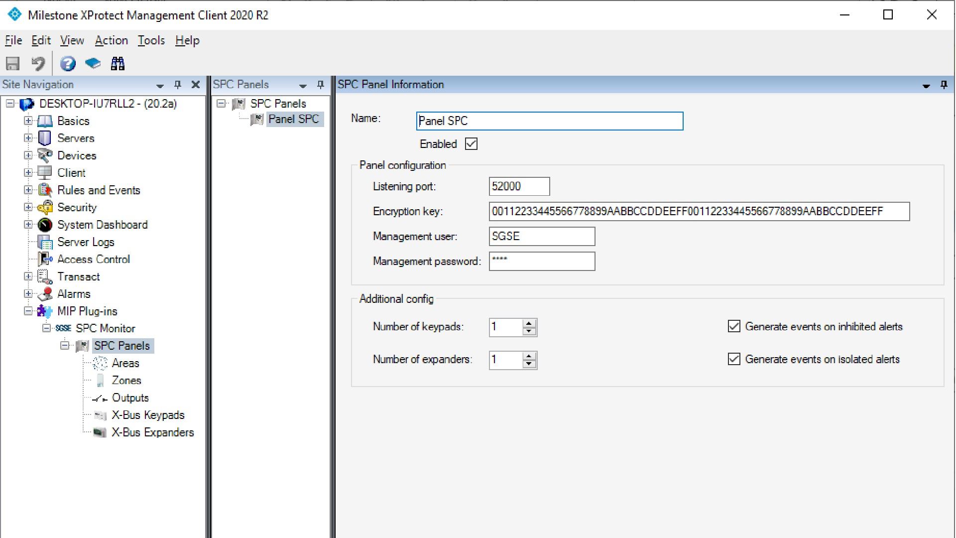Expand the Basics node
The height and width of the screenshot is (538, 956).
(28, 121)
